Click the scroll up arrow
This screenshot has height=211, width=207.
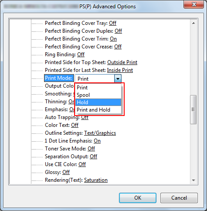click(x=193, y=23)
